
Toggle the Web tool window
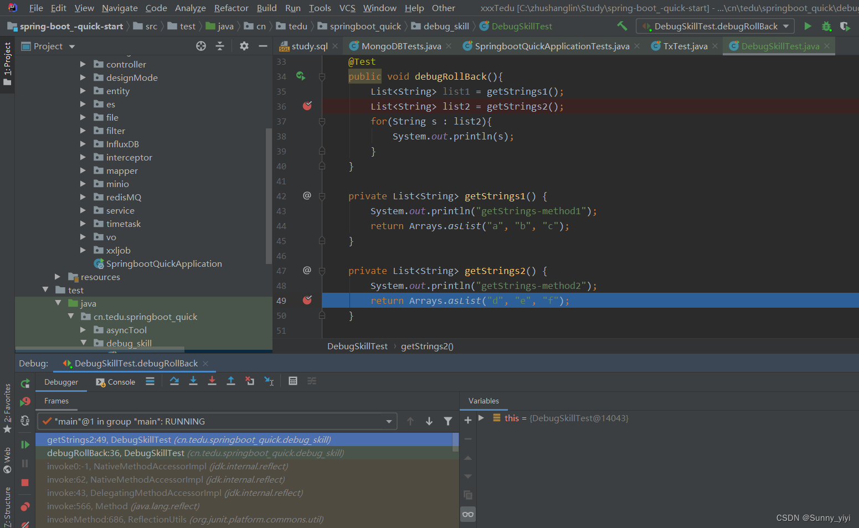click(x=7, y=460)
